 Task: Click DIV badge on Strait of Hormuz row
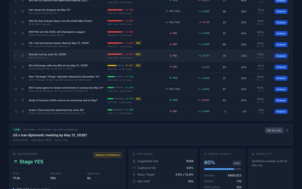(138, 99)
